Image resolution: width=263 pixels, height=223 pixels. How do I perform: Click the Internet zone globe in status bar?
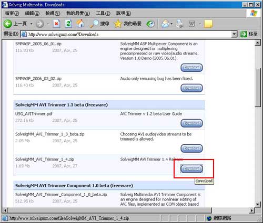[209, 218]
